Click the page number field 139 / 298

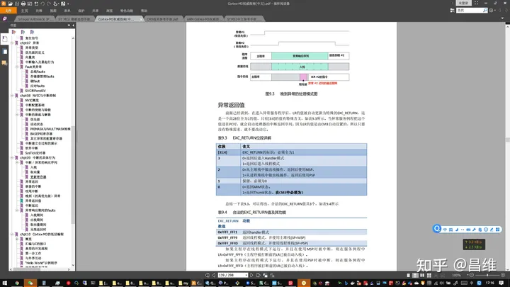coord(232,275)
